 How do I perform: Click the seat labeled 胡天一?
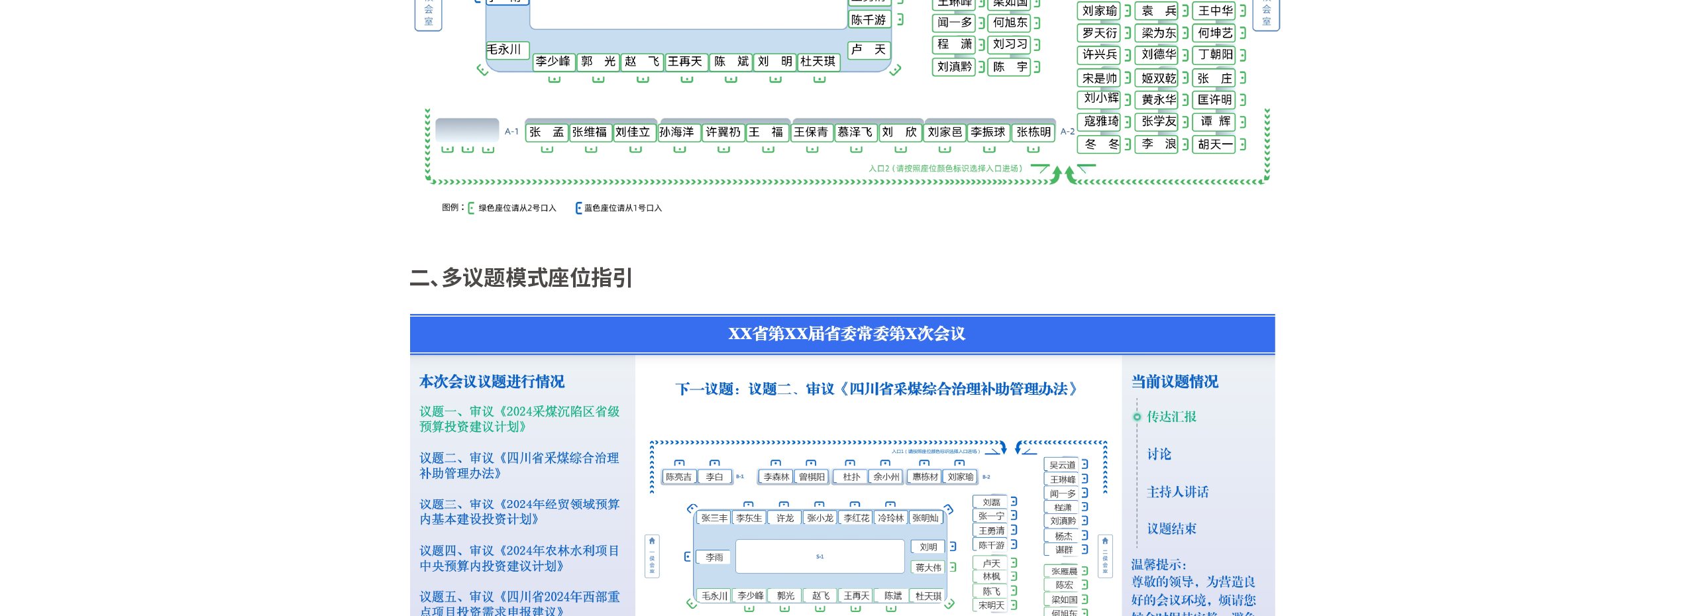(1214, 144)
